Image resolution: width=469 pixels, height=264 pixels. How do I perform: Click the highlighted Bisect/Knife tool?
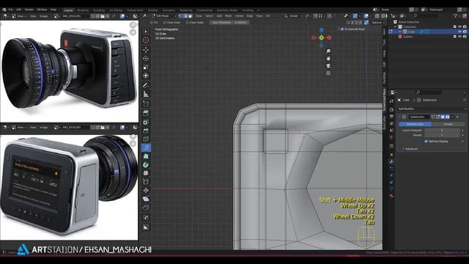coord(146,147)
